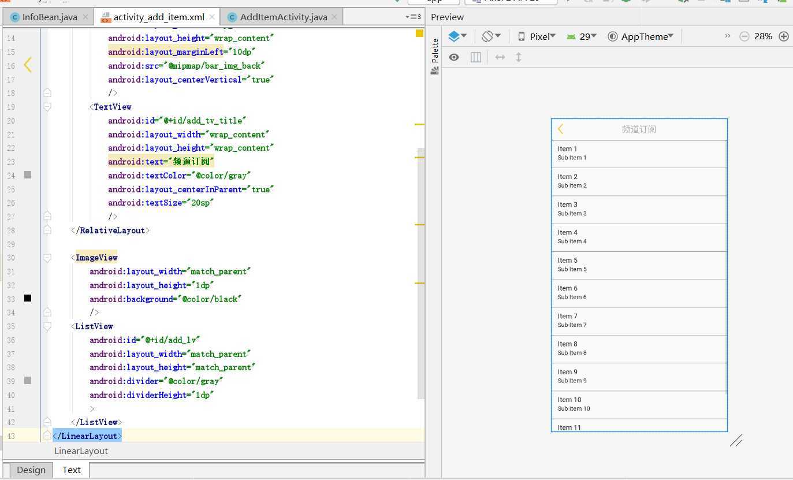
Task: Click the android:dividerHeight attribute line
Action: 151,395
